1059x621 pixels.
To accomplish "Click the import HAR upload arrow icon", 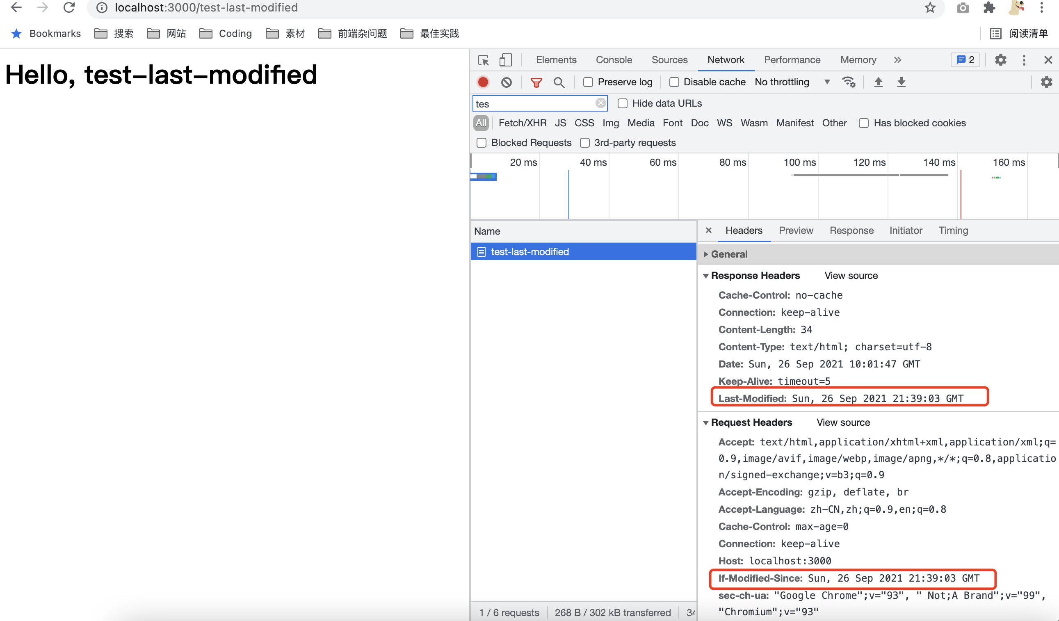I will pyautogui.click(x=878, y=82).
